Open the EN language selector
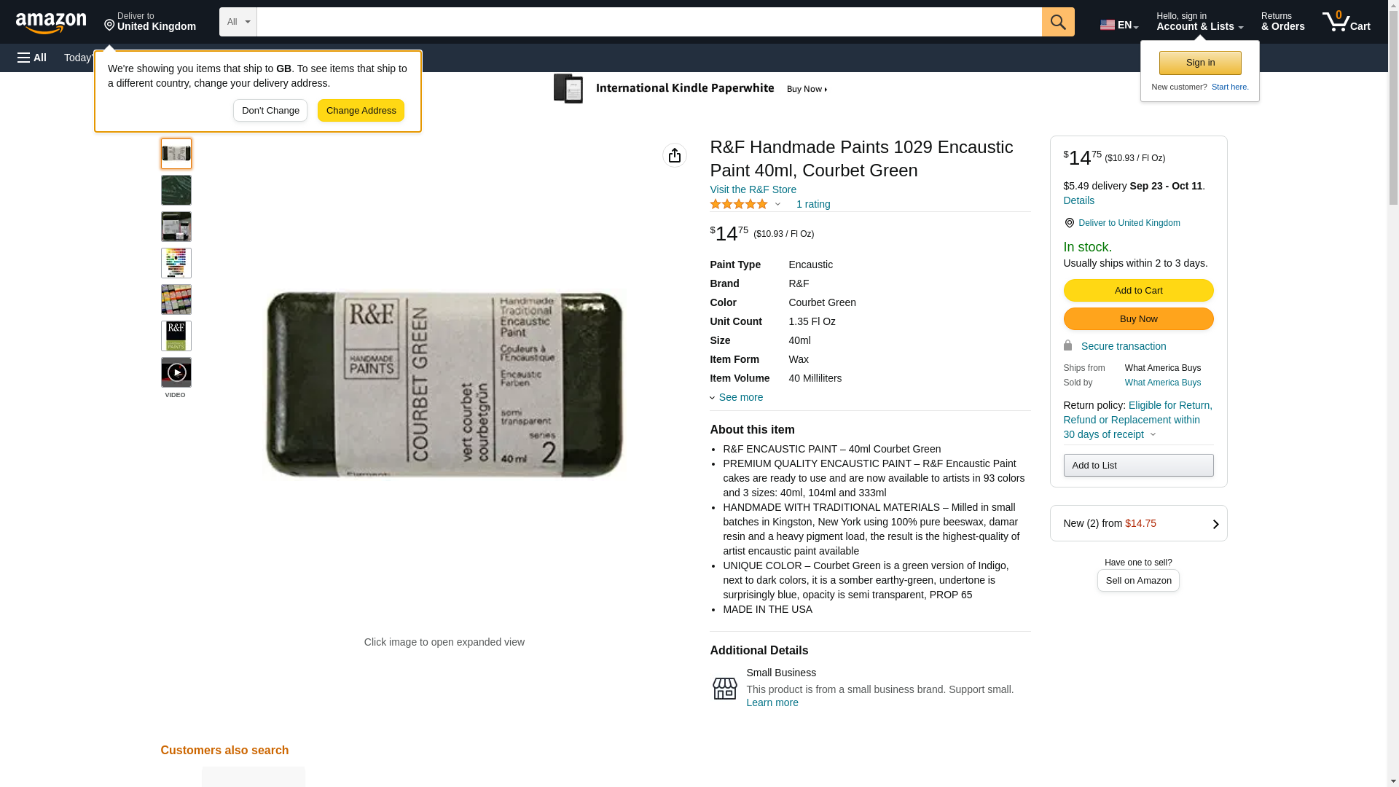Image resolution: width=1399 pixels, height=787 pixels. 1119,25
